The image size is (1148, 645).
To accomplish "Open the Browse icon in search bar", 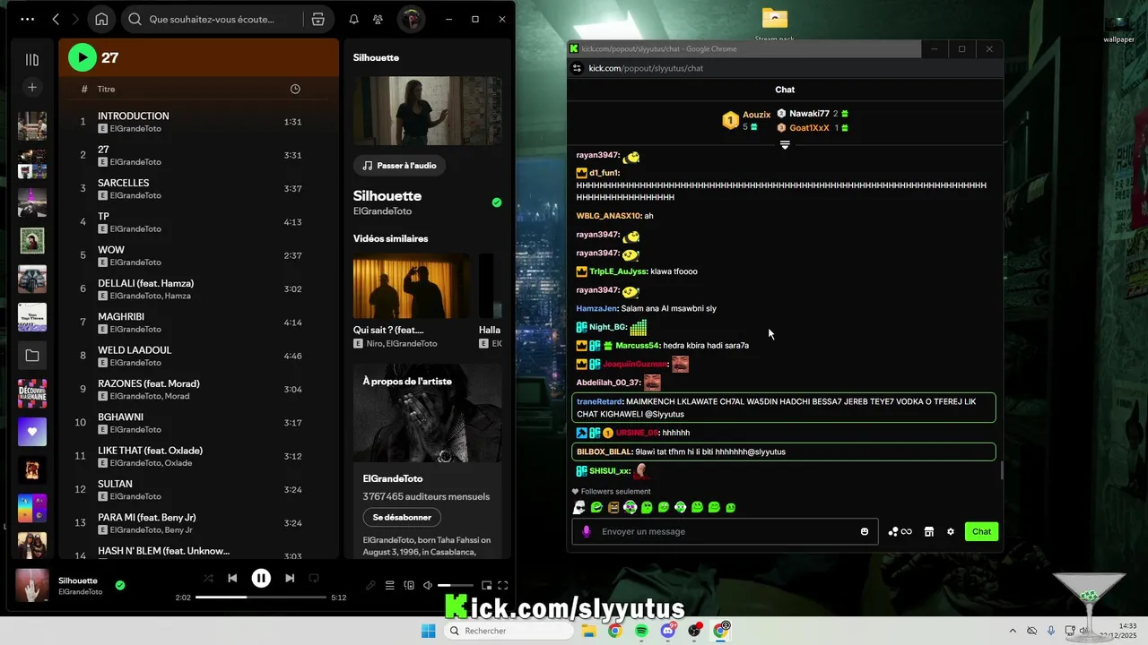I will pyautogui.click(x=317, y=19).
